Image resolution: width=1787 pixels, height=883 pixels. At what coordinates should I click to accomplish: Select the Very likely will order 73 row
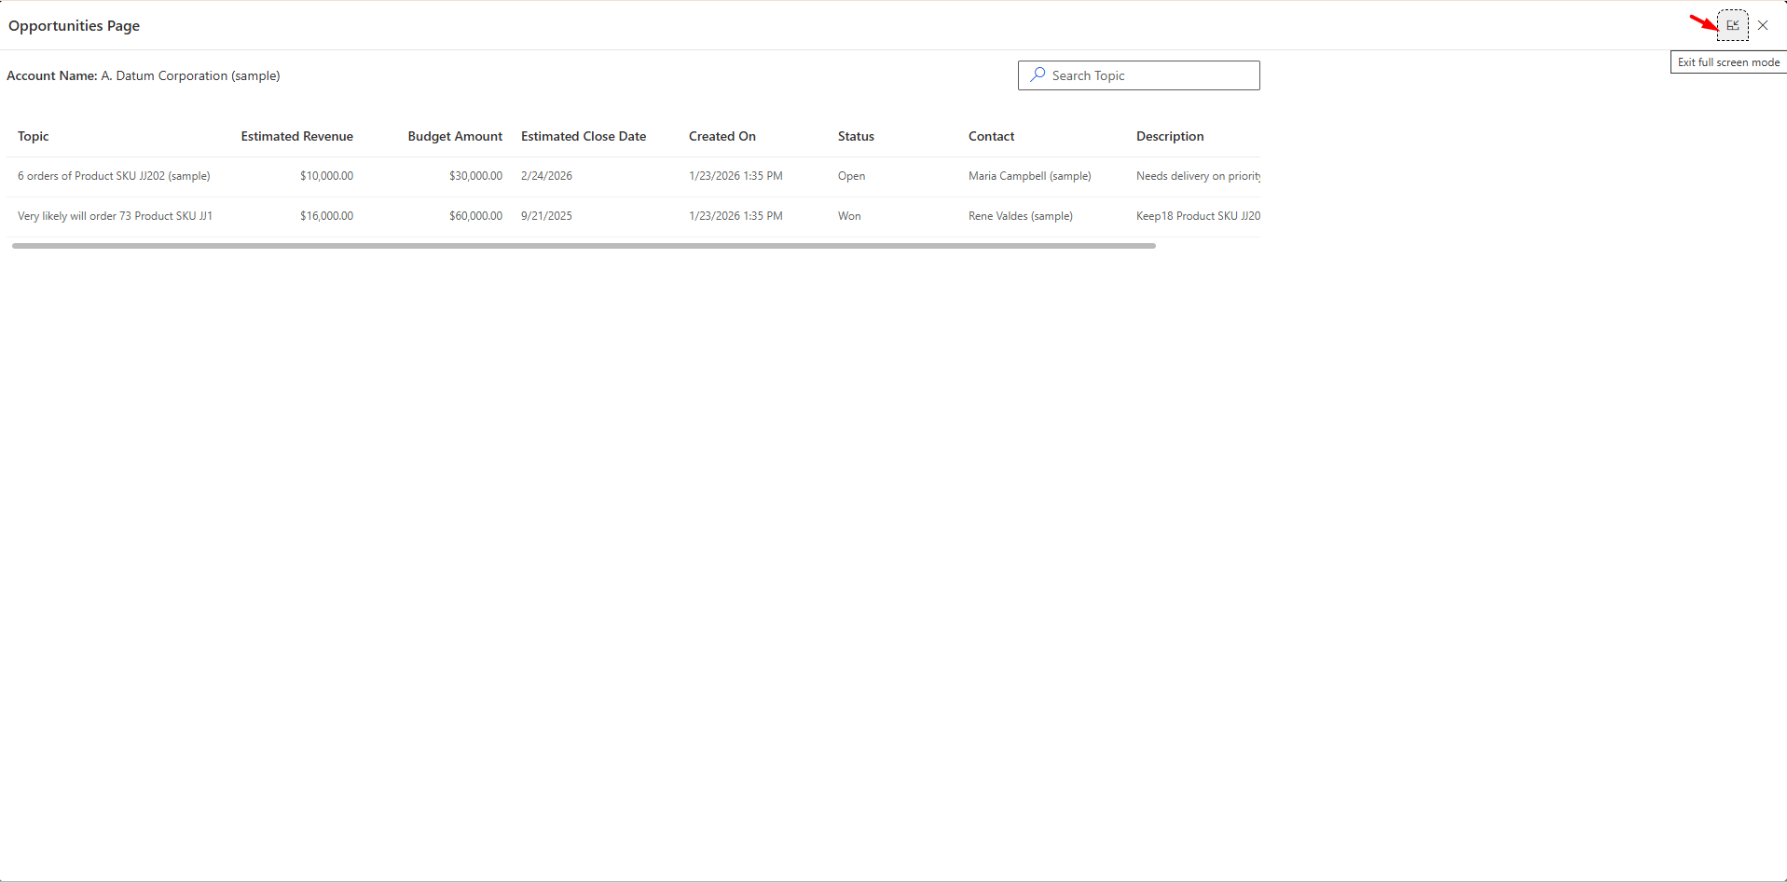[115, 216]
